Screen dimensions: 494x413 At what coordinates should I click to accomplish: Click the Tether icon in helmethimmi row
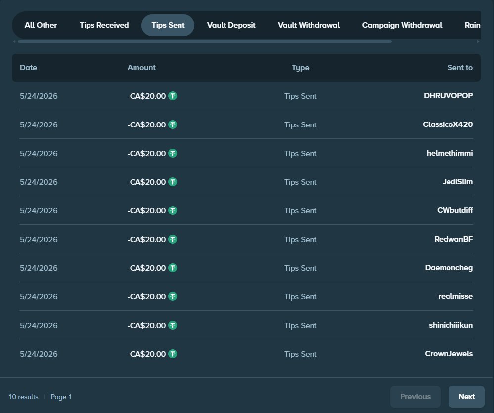coord(173,153)
